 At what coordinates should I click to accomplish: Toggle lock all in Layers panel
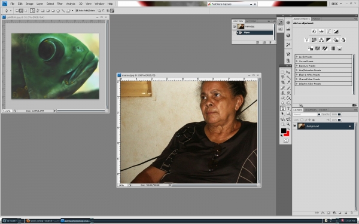(314, 120)
